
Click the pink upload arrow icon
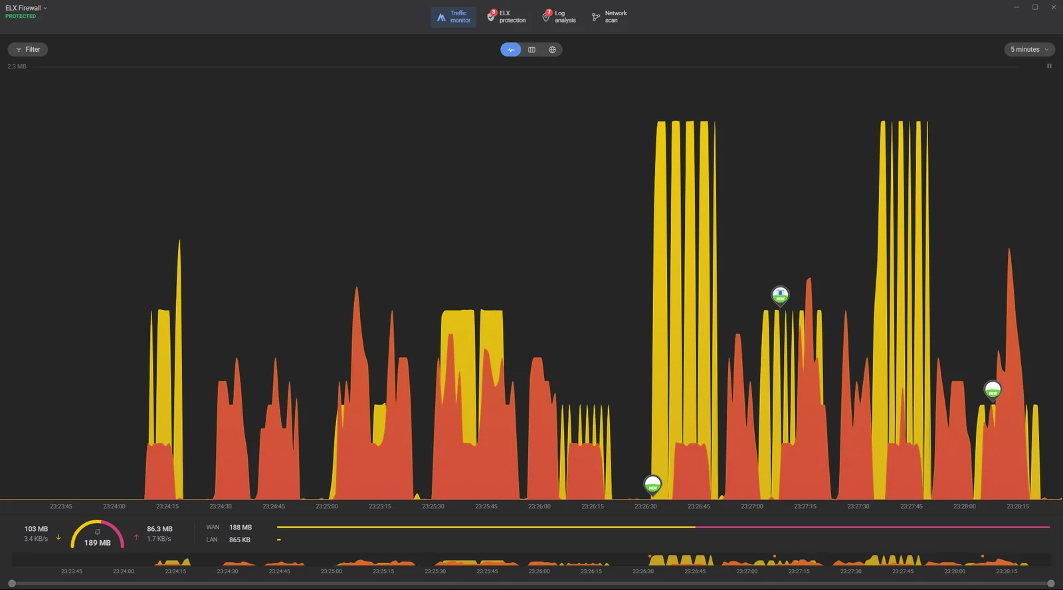pyautogui.click(x=136, y=537)
